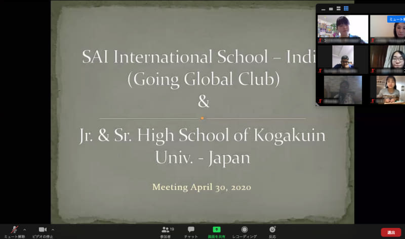Start recording with the レコーディング button

pos(245,232)
